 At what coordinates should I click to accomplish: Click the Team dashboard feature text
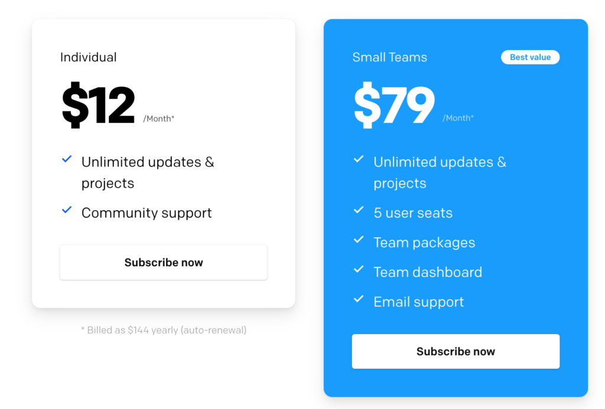pos(428,272)
